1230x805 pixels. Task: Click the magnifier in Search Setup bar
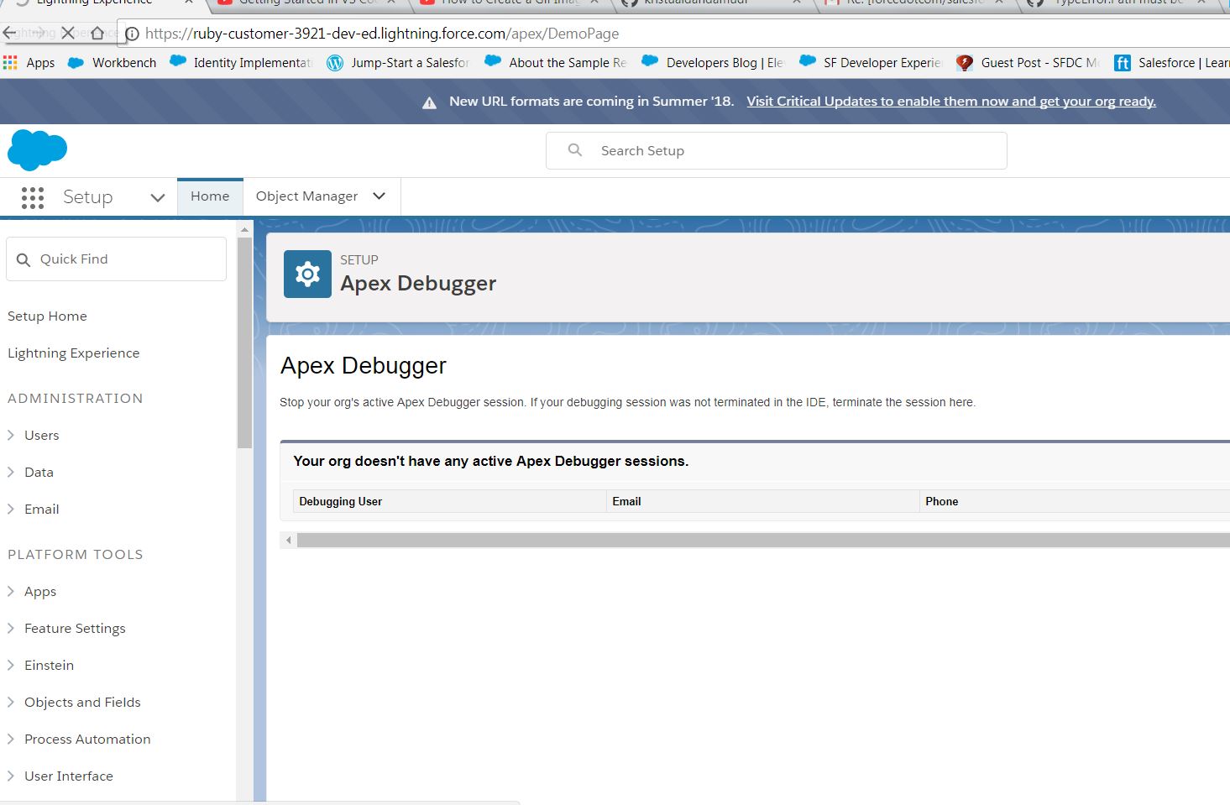coord(574,150)
